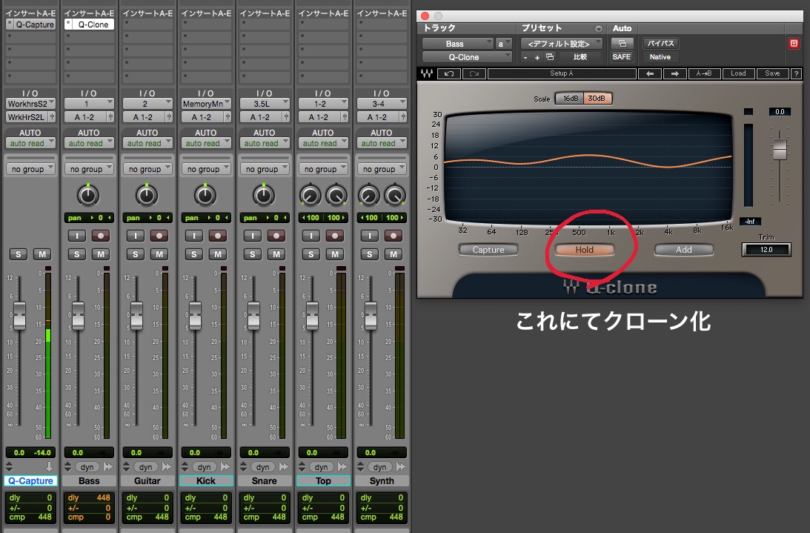810x533 pixels.
Task: Toggle the Hold button in Q-Clone
Action: [x=584, y=250]
